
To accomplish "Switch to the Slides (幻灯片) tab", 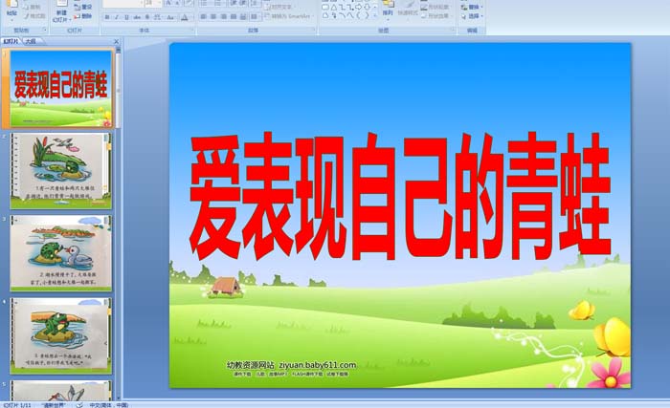I will (x=11, y=42).
